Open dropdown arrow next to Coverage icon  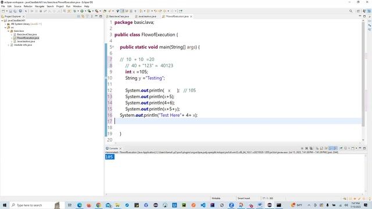92,11
